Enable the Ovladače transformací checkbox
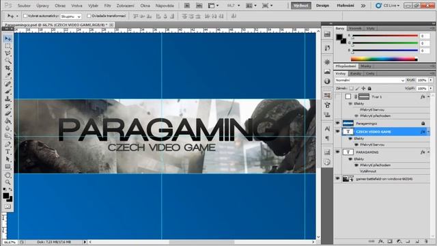The width and height of the screenshot is (437, 246). click(89, 16)
